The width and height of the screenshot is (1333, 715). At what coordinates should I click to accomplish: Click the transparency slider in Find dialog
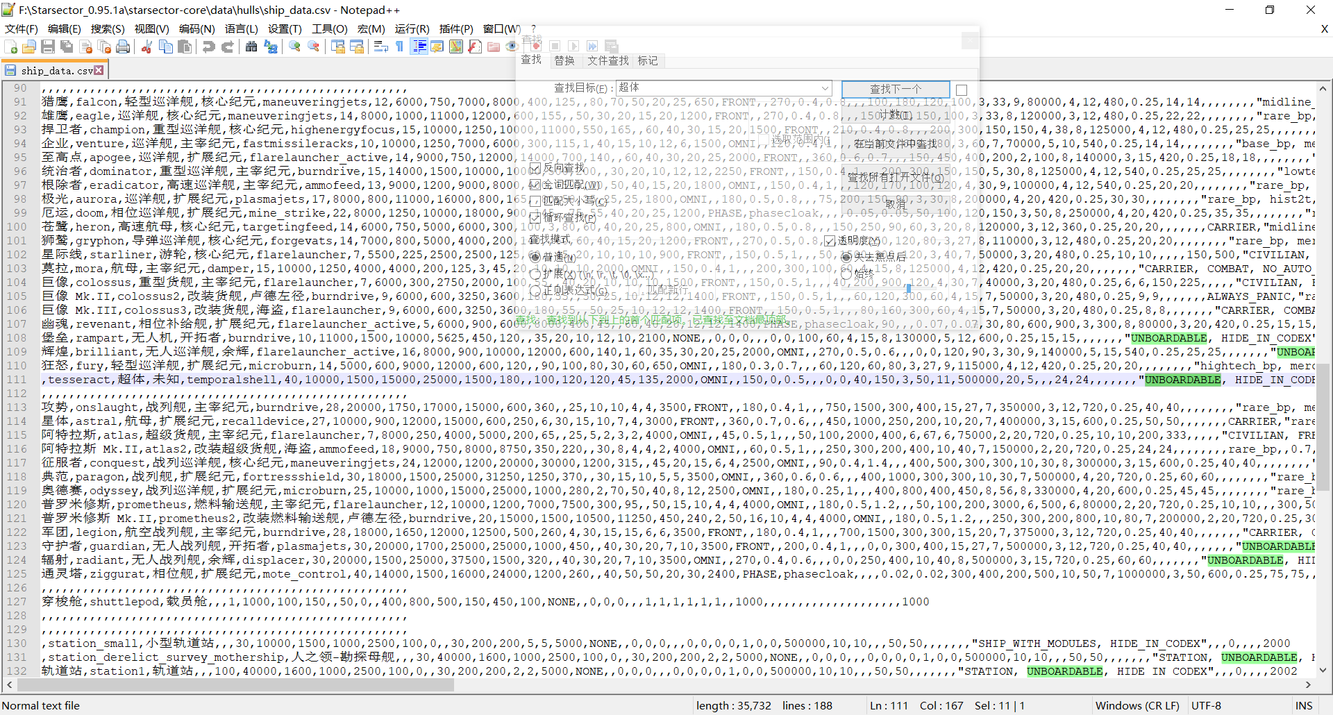pyautogui.click(x=908, y=287)
